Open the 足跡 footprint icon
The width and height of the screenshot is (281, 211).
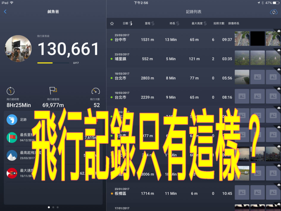point(12,120)
